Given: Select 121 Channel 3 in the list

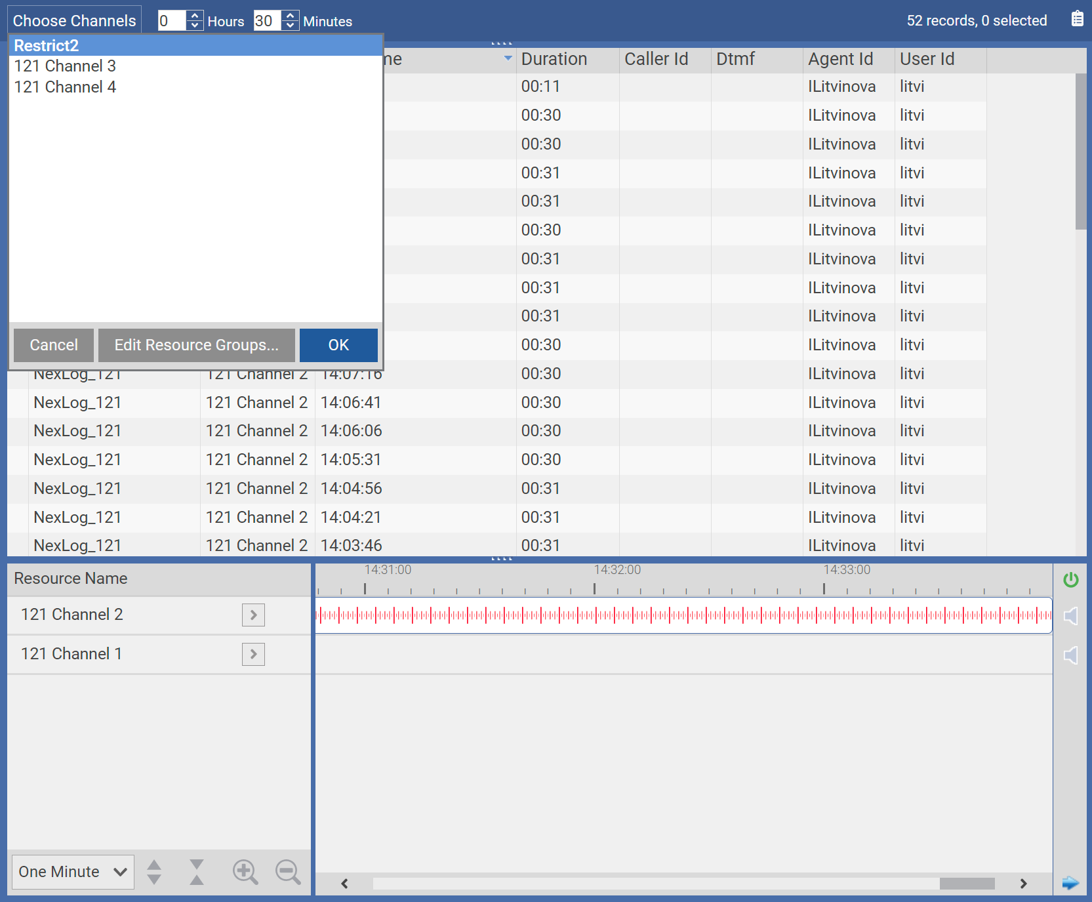Looking at the screenshot, I should [x=65, y=66].
